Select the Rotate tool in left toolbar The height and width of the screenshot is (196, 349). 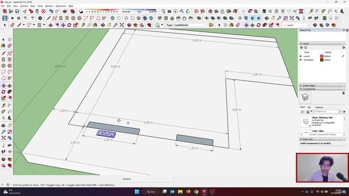[3, 92]
